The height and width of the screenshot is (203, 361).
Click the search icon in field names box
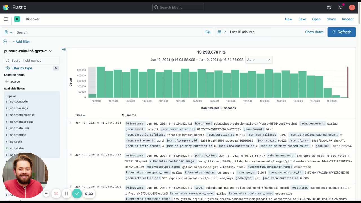8,61
